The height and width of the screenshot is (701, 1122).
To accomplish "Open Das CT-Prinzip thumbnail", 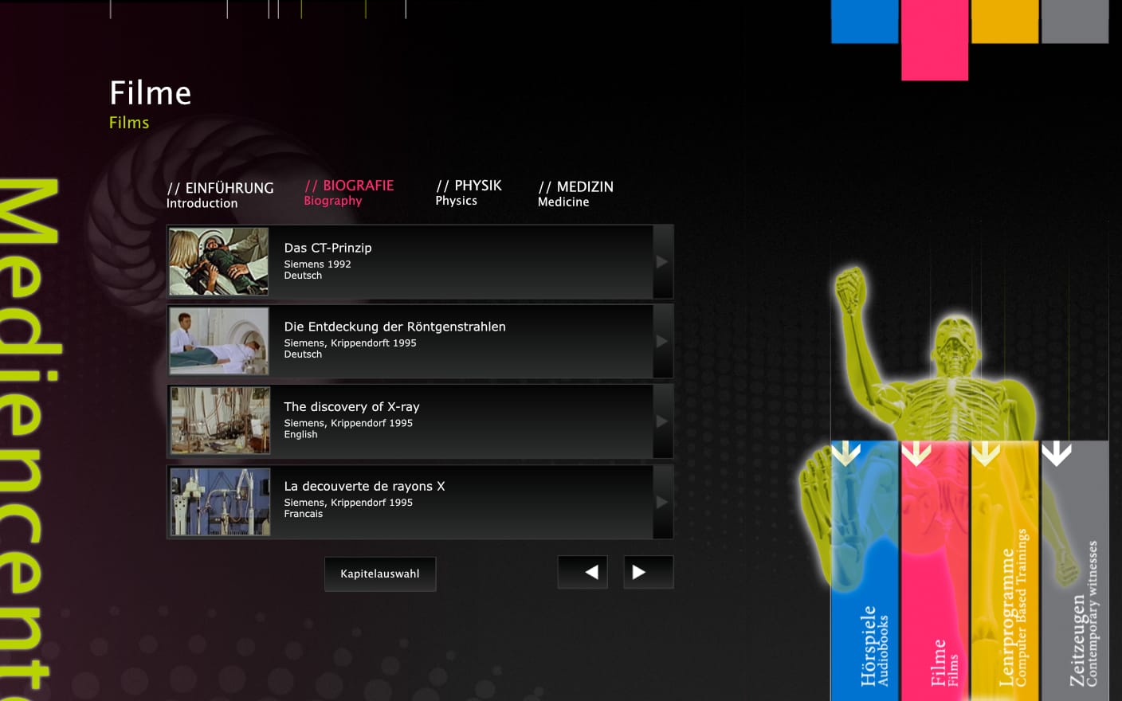I will [219, 262].
